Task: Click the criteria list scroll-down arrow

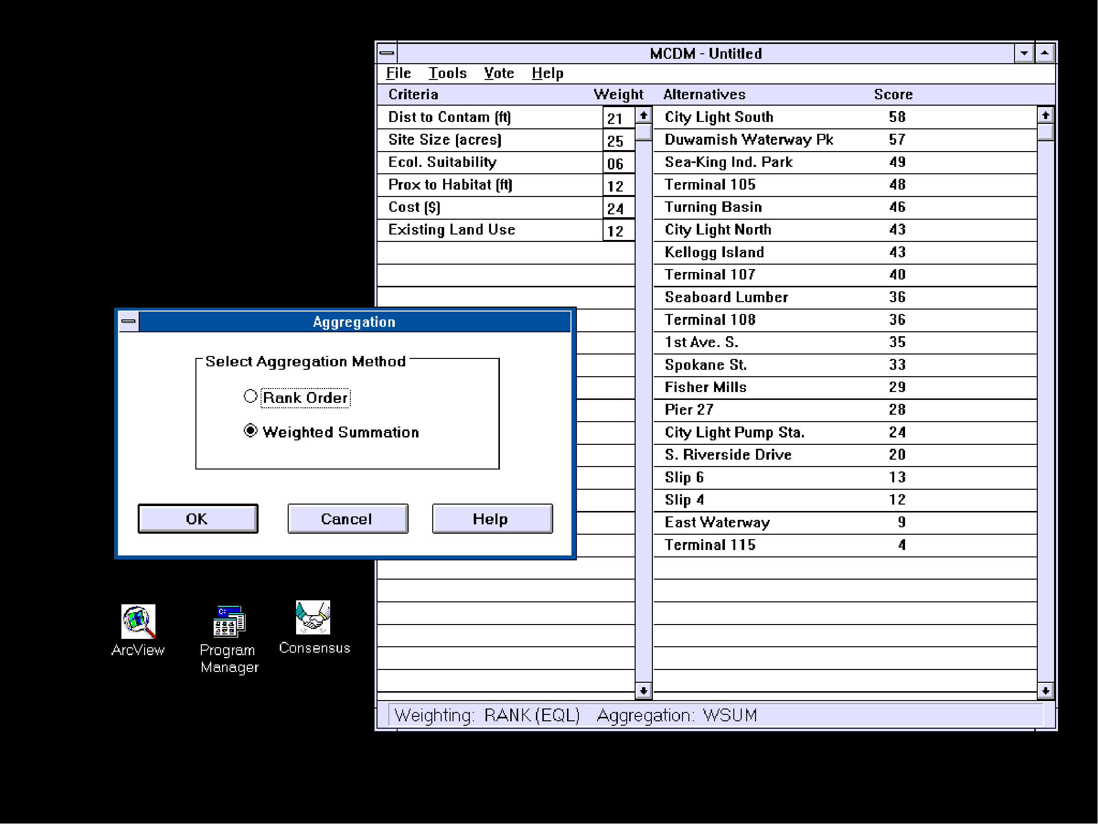Action: (x=644, y=690)
